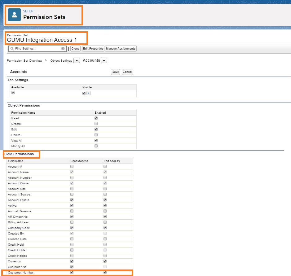Open Edit Properties

pos(93,49)
